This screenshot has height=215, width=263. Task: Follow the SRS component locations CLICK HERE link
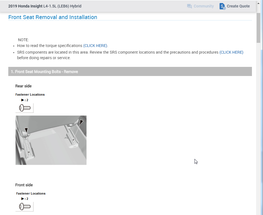(x=231, y=52)
